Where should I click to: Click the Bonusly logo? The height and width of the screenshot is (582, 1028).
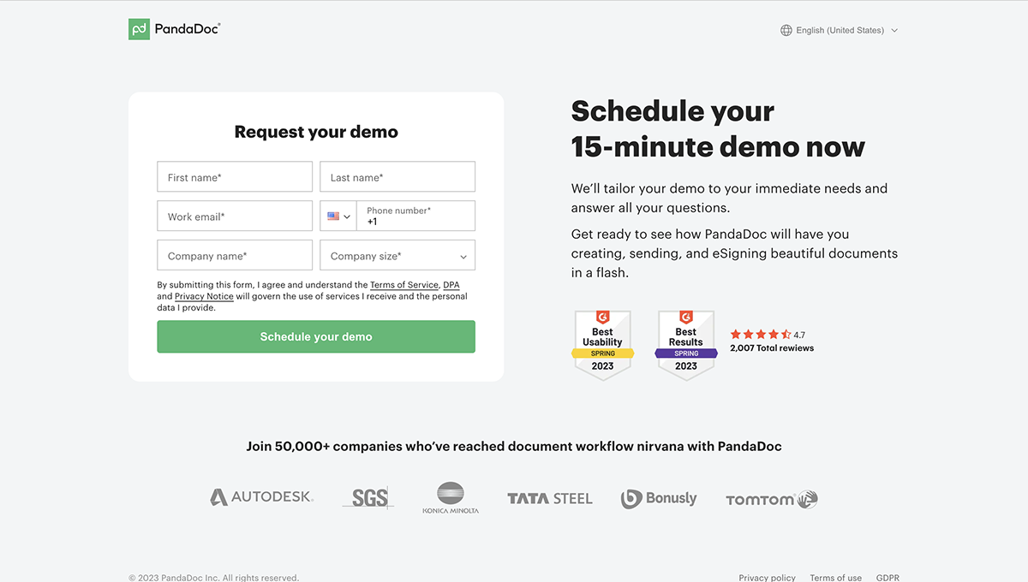[659, 498]
